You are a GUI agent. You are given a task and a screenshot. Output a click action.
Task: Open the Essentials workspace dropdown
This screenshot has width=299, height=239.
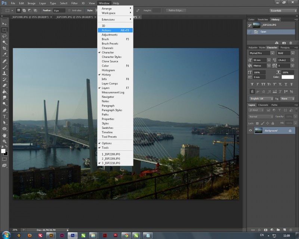(282, 10)
